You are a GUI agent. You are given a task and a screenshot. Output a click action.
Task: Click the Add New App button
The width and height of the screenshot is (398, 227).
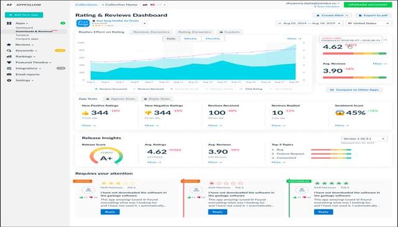pos(24,15)
